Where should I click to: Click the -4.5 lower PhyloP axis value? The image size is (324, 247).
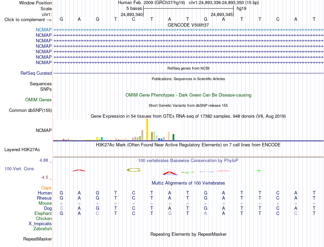pyautogui.click(x=44, y=177)
